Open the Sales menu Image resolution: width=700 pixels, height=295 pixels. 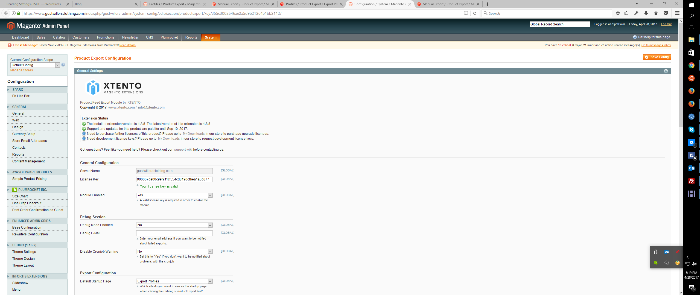point(41,37)
